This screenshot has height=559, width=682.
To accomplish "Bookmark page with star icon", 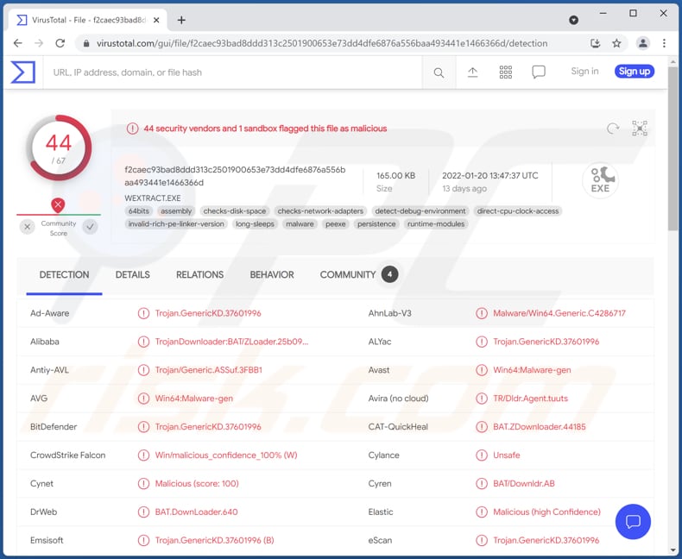I will [x=616, y=43].
